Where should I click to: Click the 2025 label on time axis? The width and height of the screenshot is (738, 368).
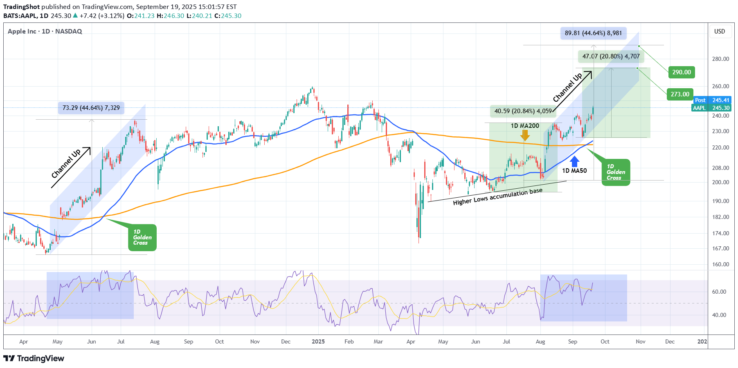[318, 341]
